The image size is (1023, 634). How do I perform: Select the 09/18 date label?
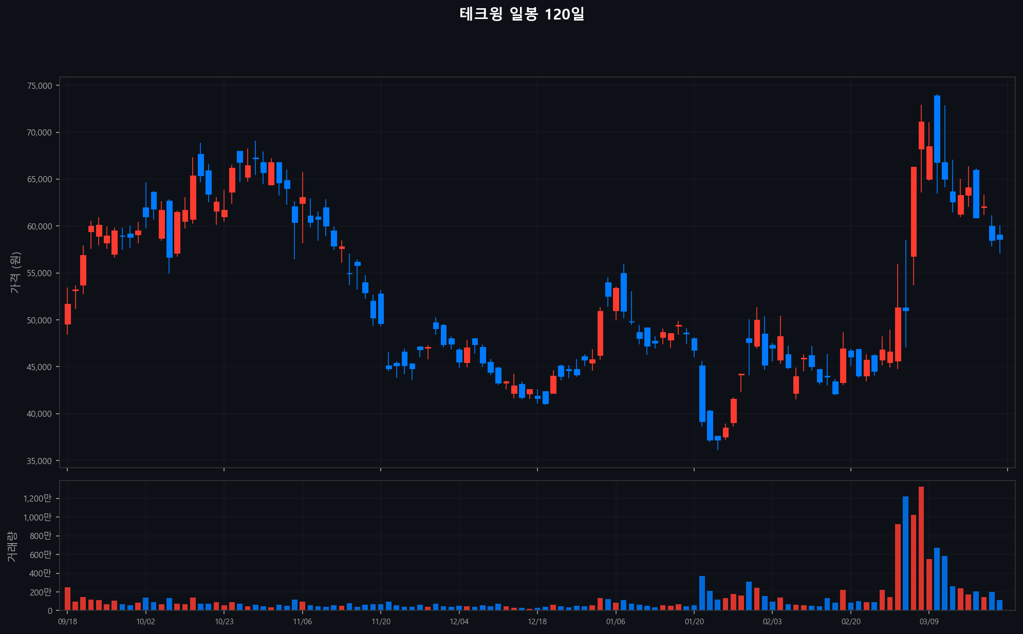[67, 622]
